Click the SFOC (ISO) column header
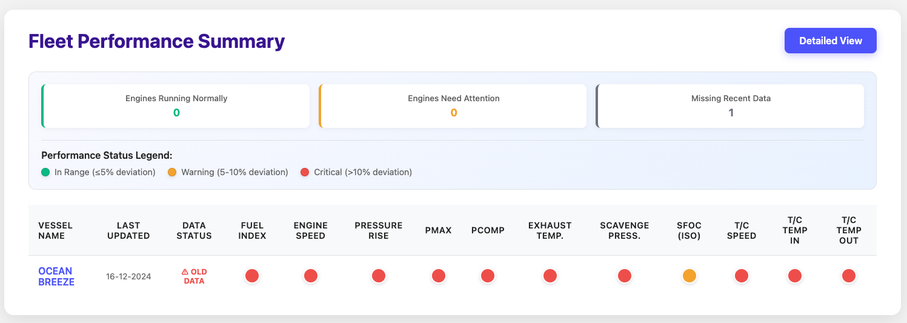The height and width of the screenshot is (323, 907). (x=689, y=230)
